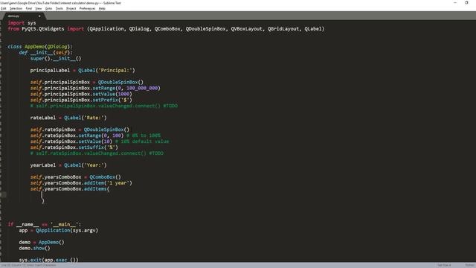Open the Project menu
The width and height of the screenshot is (476, 268).
pyautogui.click(x=71, y=8)
